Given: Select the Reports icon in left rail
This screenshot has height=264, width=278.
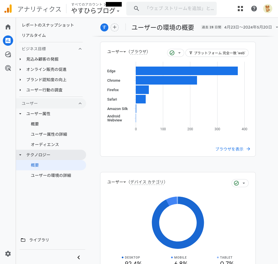Looking at the screenshot, I should tap(8, 41).
